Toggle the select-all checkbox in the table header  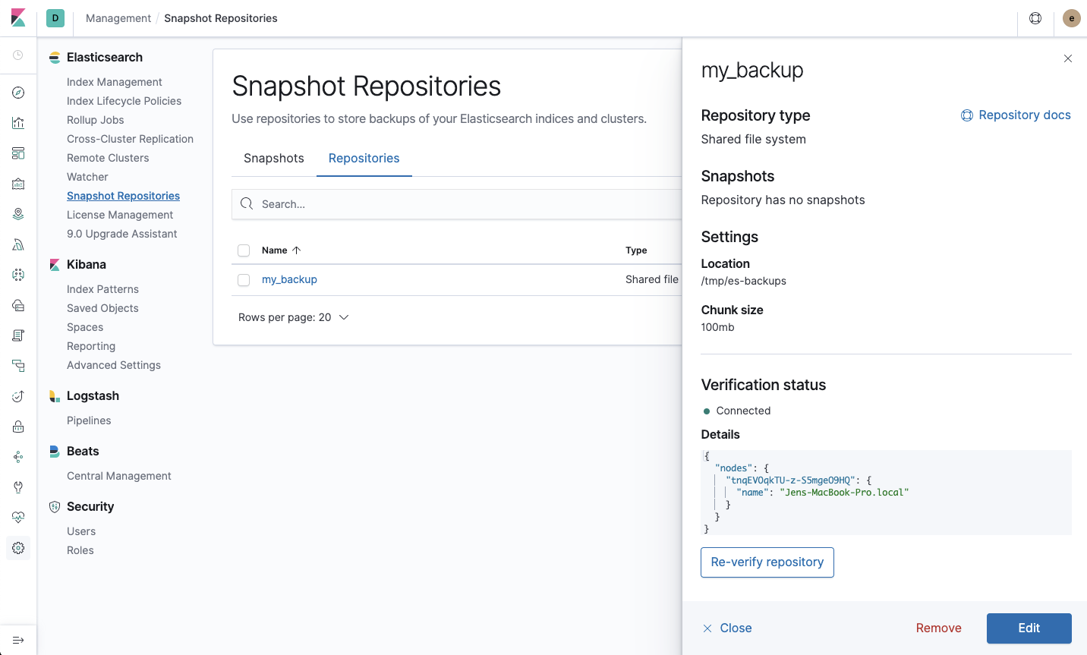click(244, 250)
